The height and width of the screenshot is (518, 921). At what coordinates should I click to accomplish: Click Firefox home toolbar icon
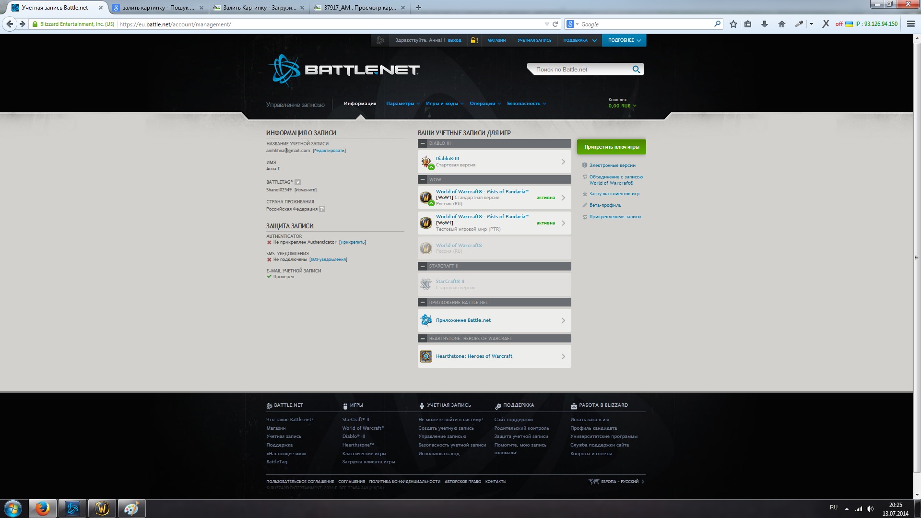click(x=782, y=24)
